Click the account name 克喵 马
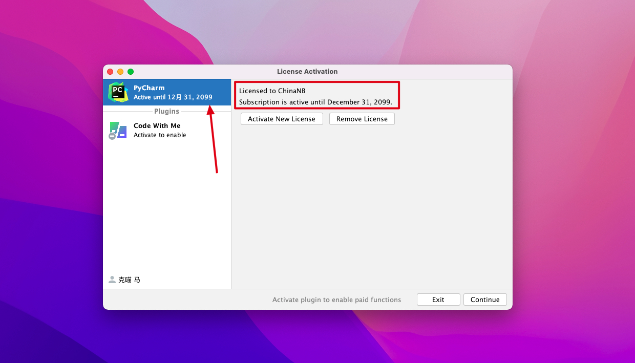635x363 pixels. tap(129, 280)
